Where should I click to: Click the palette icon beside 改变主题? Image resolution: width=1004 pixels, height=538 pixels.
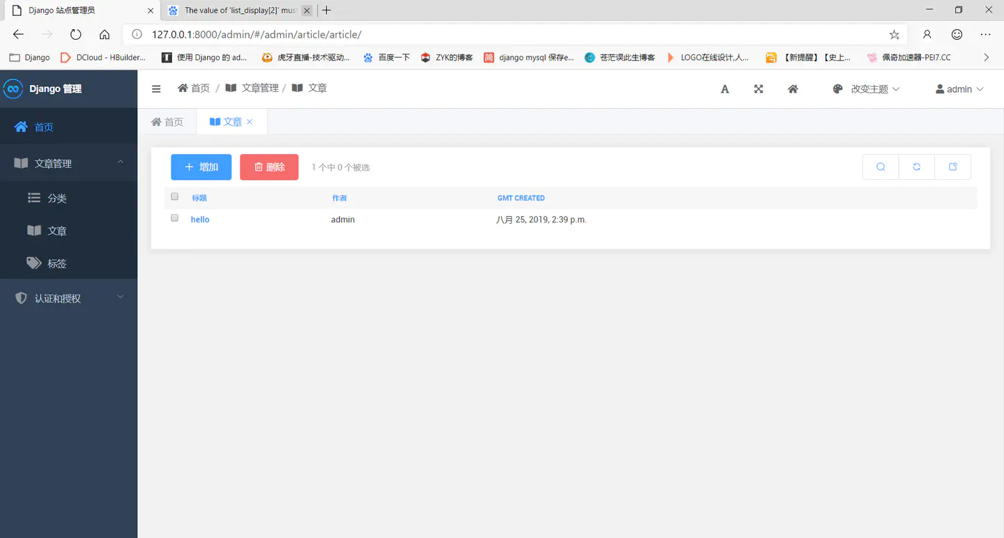tap(838, 89)
